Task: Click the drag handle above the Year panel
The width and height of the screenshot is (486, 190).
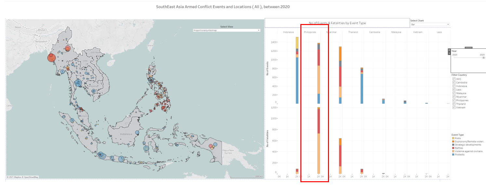Action: coord(468,47)
